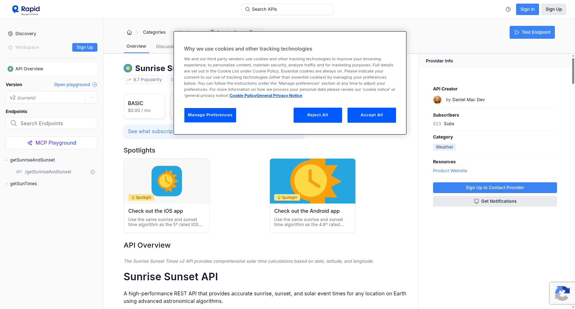This screenshot has width=575, height=309.
Task: Click the Sunrise Sunset API title logo
Action: (x=128, y=68)
